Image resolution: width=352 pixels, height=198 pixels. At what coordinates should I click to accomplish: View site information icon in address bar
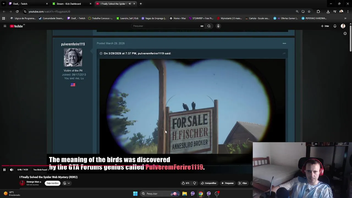25,12
